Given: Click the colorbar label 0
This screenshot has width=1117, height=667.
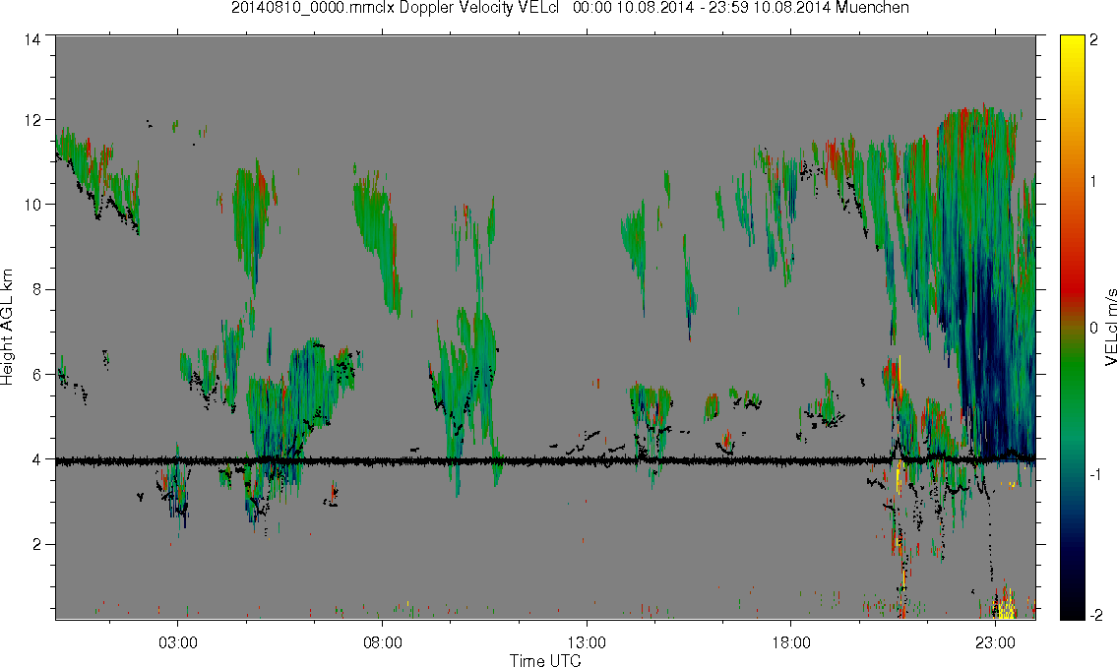Looking at the screenshot, I should pos(1093,329).
